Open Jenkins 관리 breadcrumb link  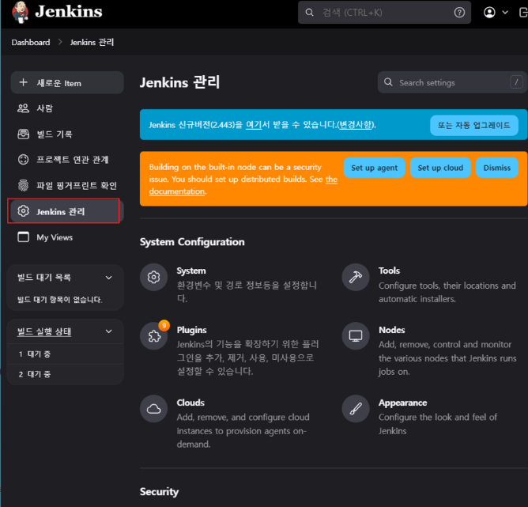(x=92, y=42)
